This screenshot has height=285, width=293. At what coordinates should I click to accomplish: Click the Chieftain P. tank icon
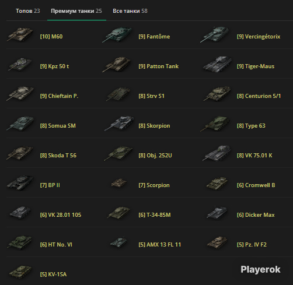pos(20,94)
